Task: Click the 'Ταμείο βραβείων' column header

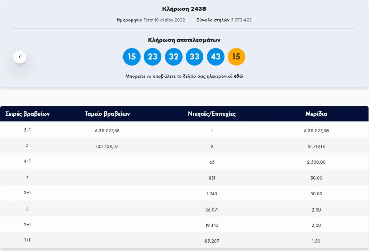Action: tap(107, 114)
